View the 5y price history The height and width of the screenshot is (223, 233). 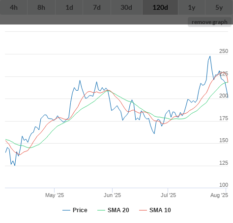pos(219,7)
